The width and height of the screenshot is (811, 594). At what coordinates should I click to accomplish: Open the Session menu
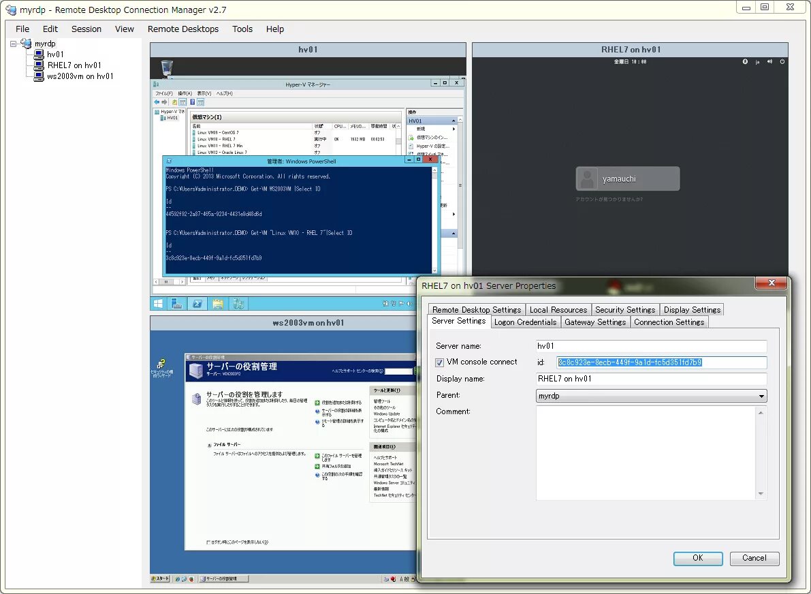tap(86, 29)
